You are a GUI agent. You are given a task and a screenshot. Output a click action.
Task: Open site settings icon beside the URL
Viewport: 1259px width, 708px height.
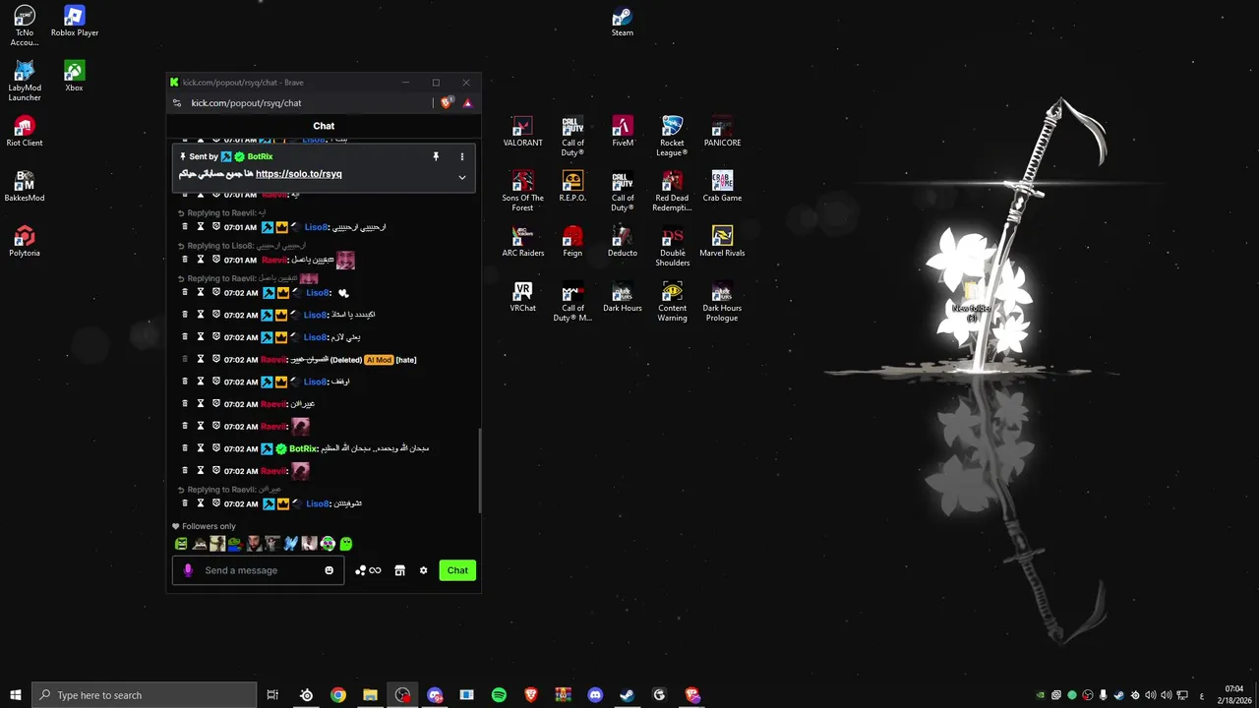point(176,102)
